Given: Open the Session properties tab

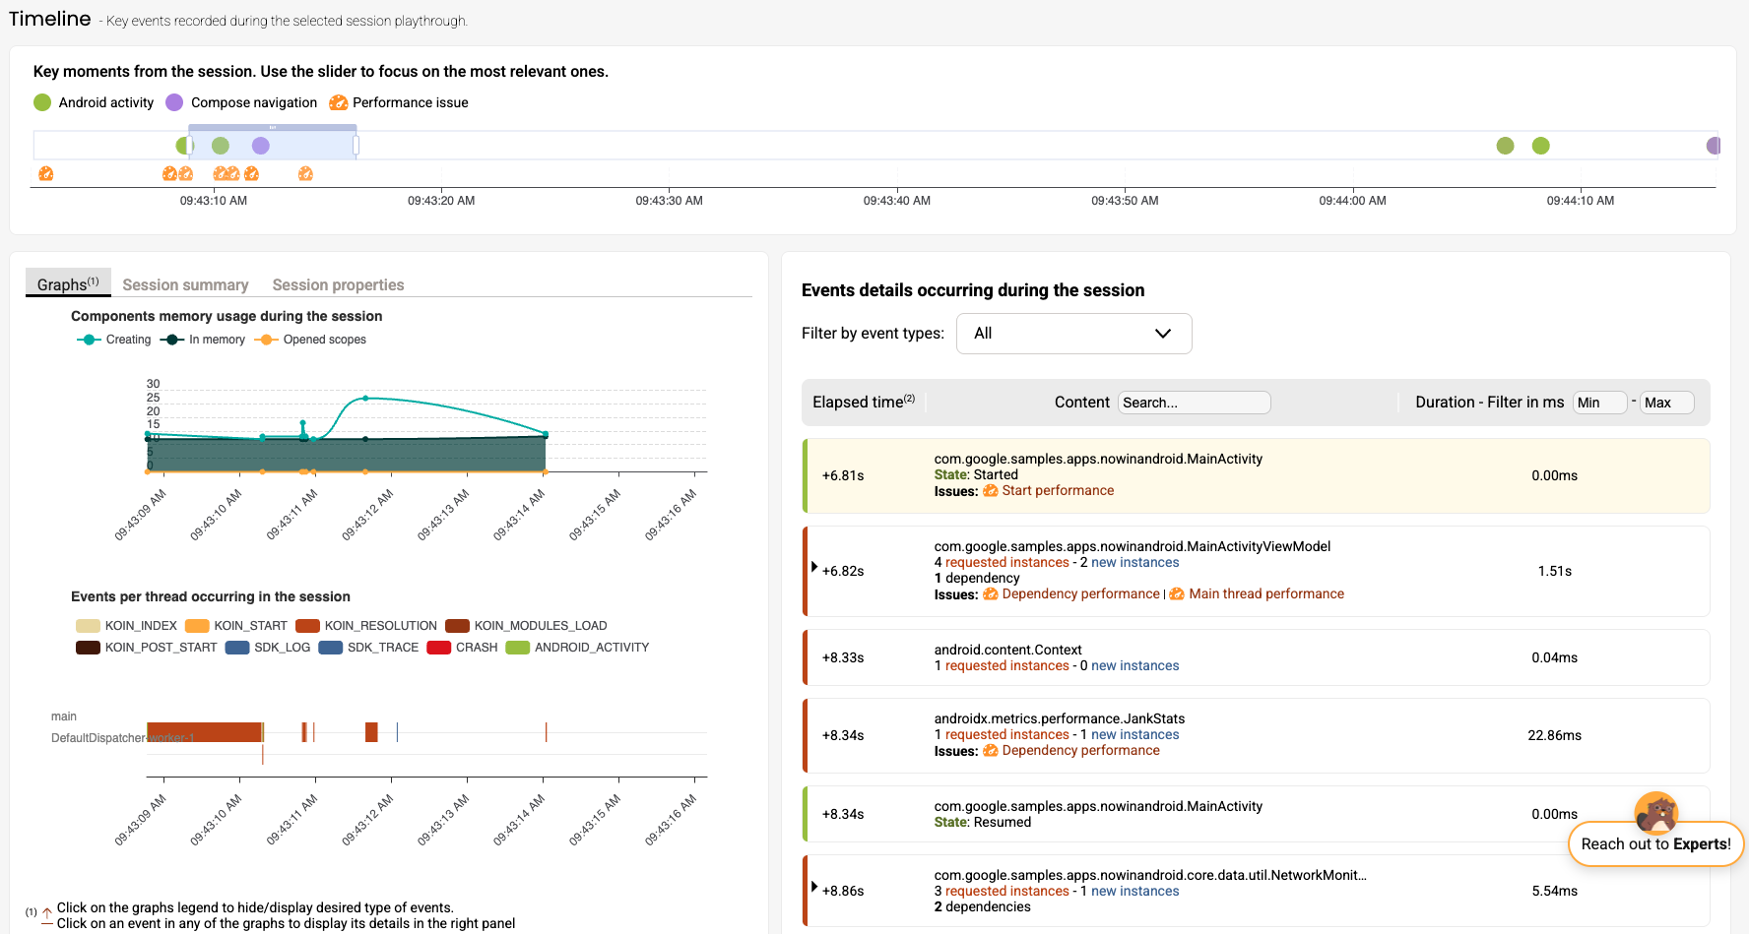Looking at the screenshot, I should coord(338,284).
